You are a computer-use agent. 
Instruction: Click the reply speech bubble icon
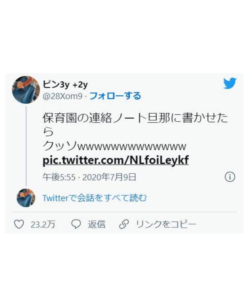coord(76,224)
